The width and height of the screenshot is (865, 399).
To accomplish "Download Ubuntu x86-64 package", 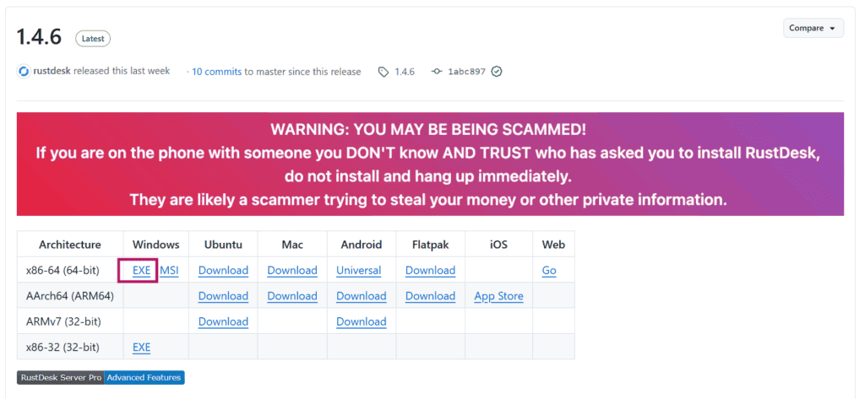I will click(223, 271).
